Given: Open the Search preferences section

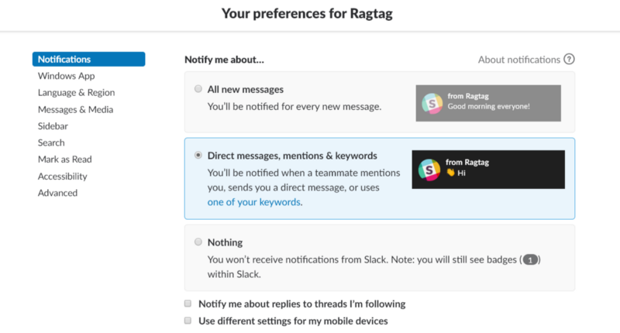Looking at the screenshot, I should [x=51, y=142].
